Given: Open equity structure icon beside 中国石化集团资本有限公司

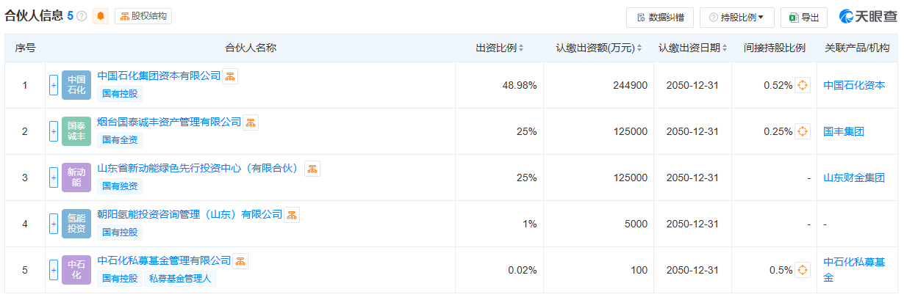Looking at the screenshot, I should [231, 76].
